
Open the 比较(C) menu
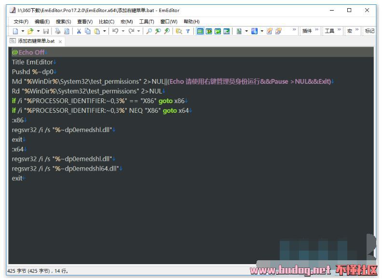point(107,22)
